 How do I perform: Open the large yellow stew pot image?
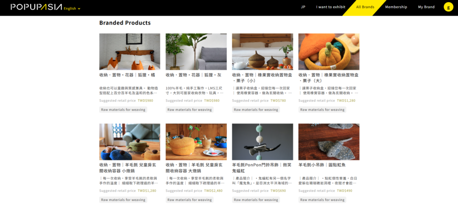196,142
